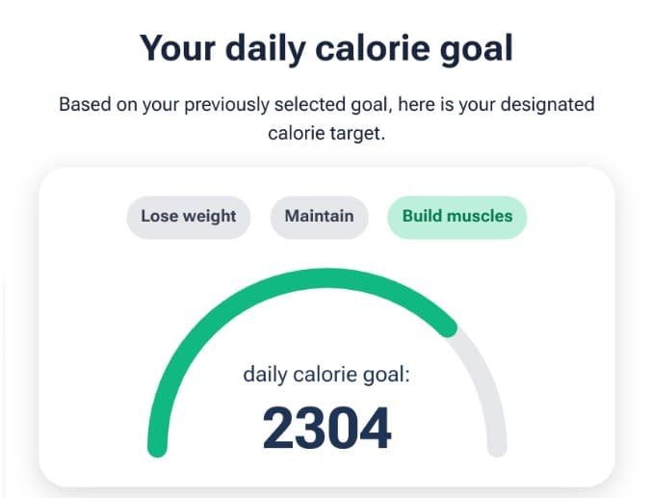
Task: Click the "daily calorie goal:" label
Action: point(326,374)
